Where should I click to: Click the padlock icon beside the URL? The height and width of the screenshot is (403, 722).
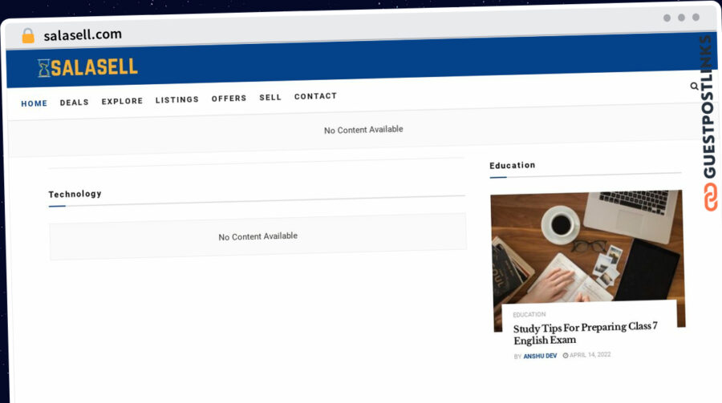pos(28,35)
